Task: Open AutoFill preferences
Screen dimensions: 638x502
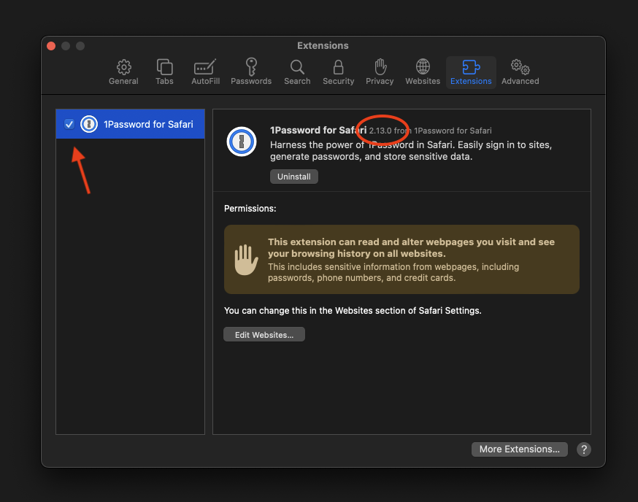Action: click(x=205, y=71)
